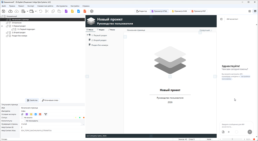Toggle CHM export condition in properties
The height and width of the screenshot is (141, 258).
(x=31, y=114)
